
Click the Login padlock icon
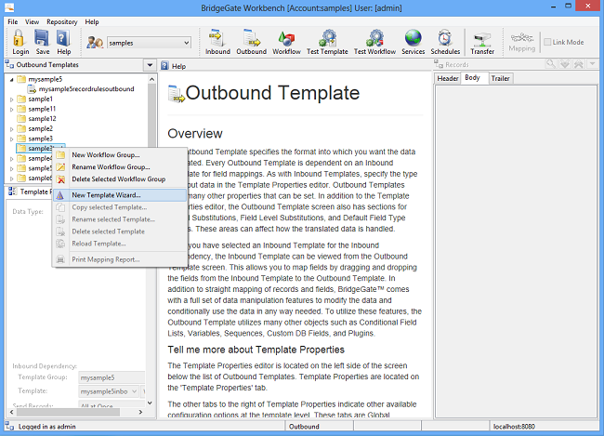click(x=20, y=38)
